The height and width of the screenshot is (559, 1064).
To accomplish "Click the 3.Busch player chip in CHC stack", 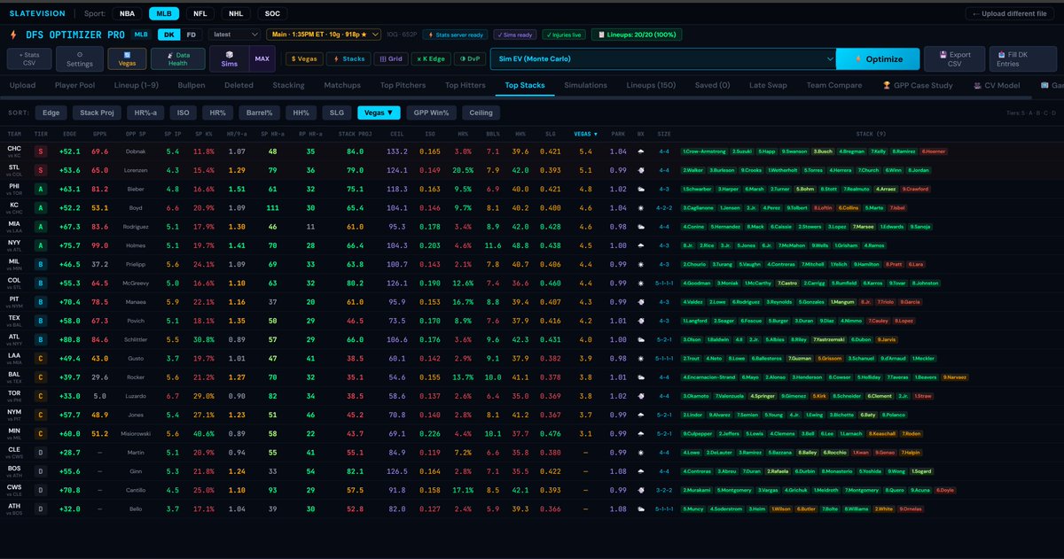I will pos(824,151).
